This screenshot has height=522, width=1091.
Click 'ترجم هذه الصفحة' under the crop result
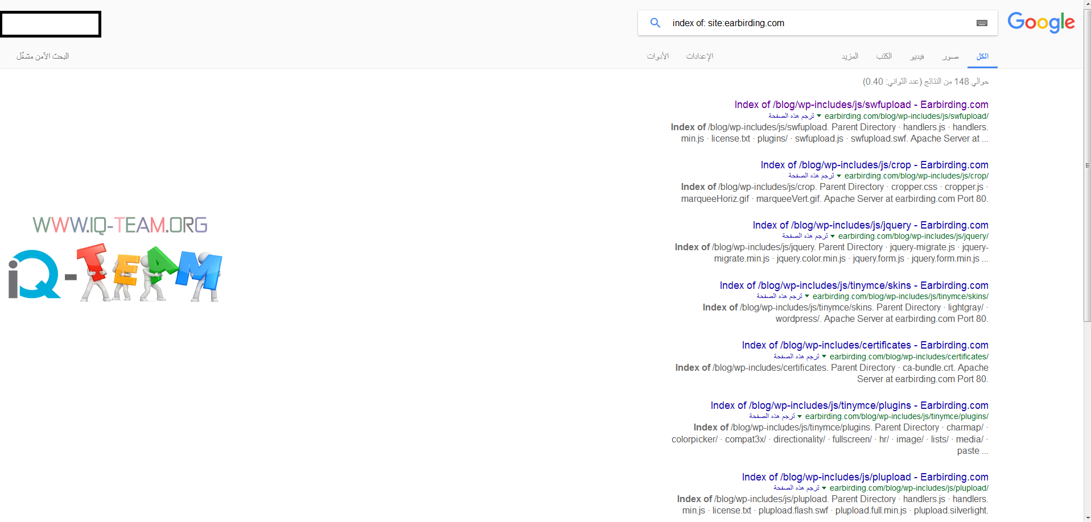click(x=811, y=176)
